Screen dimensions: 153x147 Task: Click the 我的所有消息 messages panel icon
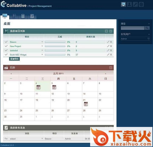pos(6,128)
